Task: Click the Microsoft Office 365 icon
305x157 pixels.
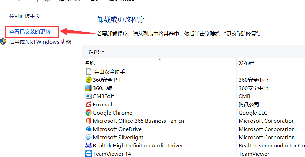Action: point(89,121)
